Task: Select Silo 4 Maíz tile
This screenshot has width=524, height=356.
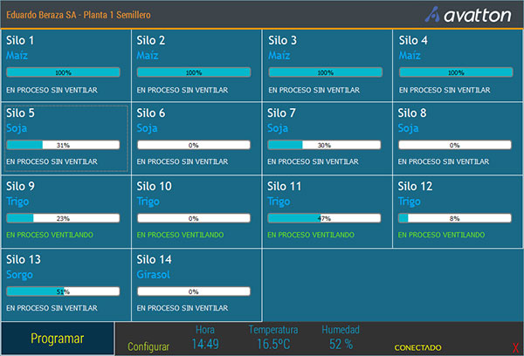Action: [x=458, y=66]
